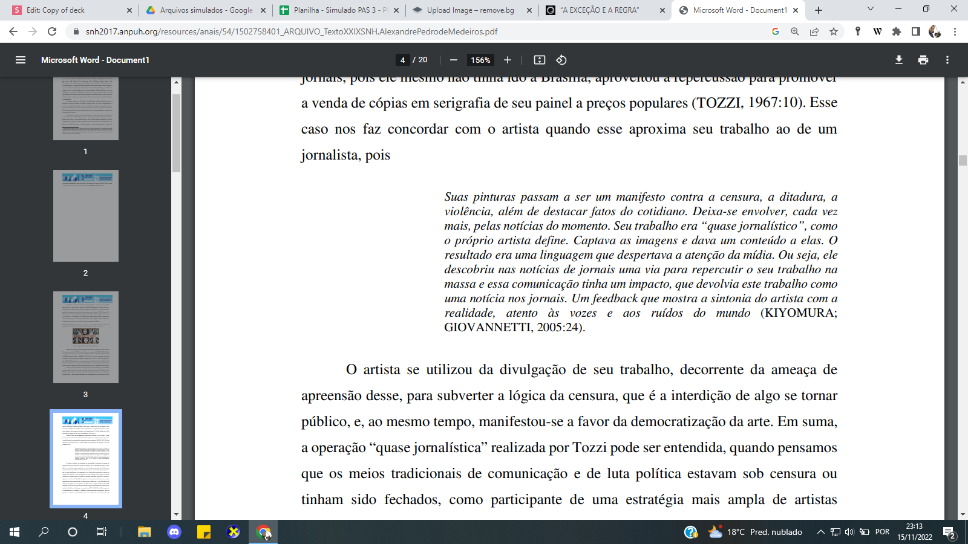This screenshot has height=544, width=968.
Task: Click the weather widget 18°C Pred. nublado
Action: 756,532
